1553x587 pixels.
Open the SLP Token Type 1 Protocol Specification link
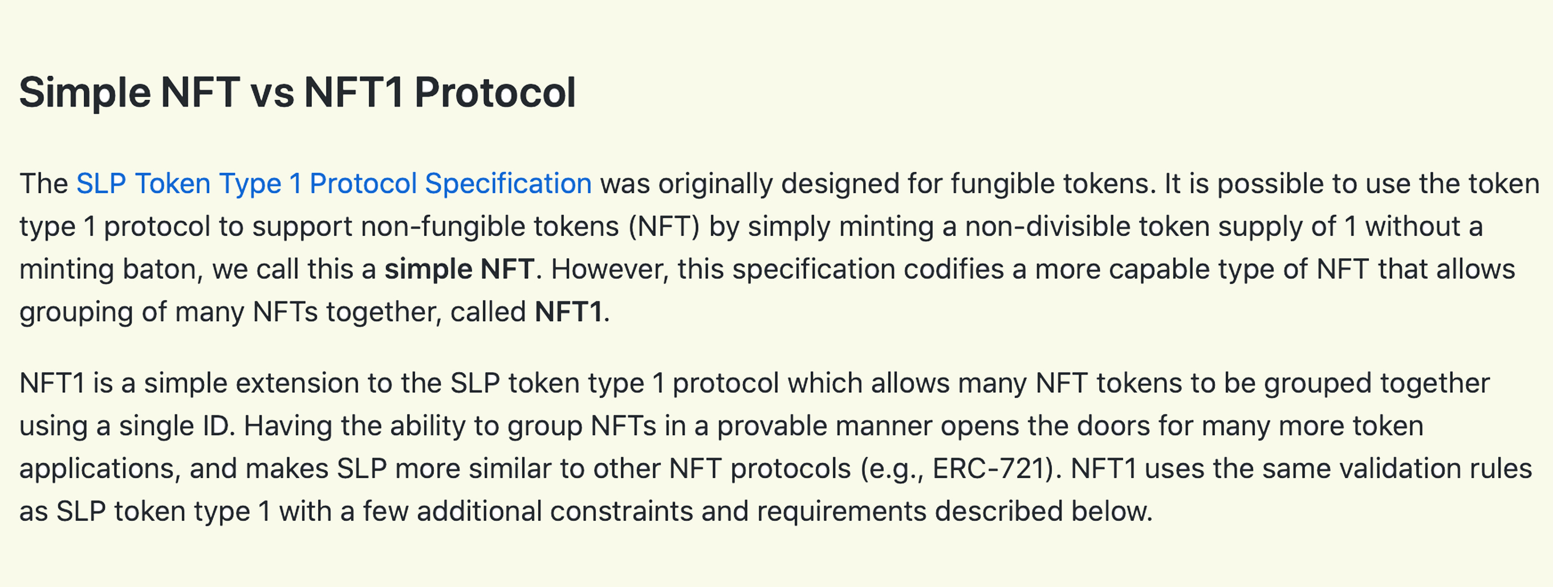334,184
